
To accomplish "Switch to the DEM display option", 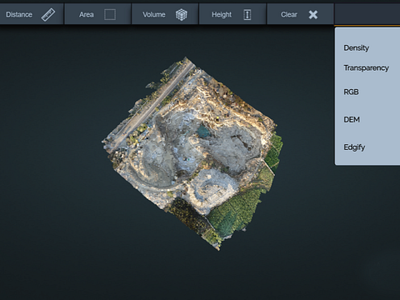I will [x=352, y=120].
